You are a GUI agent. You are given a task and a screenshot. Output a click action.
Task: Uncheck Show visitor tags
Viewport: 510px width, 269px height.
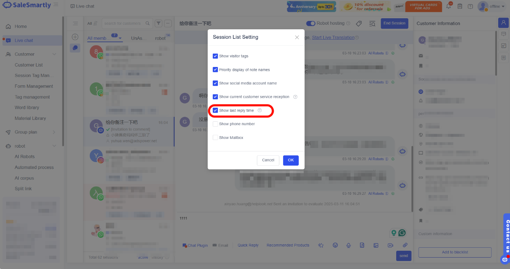(x=215, y=56)
